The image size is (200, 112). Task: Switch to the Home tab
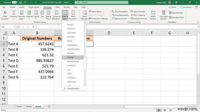[x=13, y=7]
